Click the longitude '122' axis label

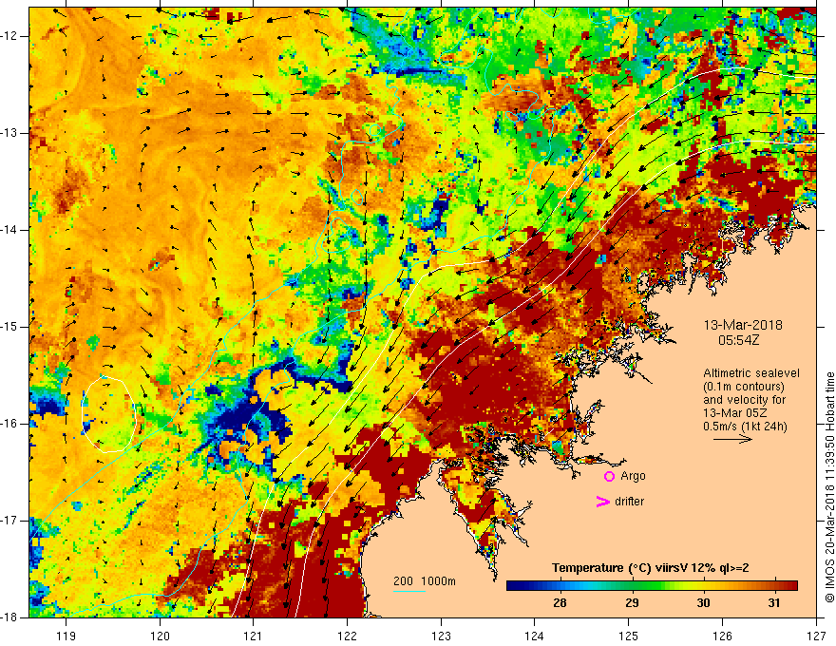coord(347,636)
